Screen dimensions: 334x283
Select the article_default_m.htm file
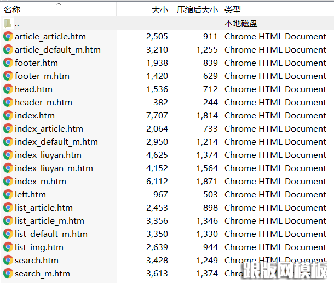(57, 50)
